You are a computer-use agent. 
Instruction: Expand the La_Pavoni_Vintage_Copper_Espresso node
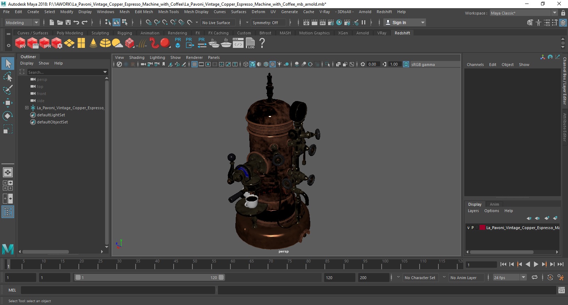pos(27,108)
